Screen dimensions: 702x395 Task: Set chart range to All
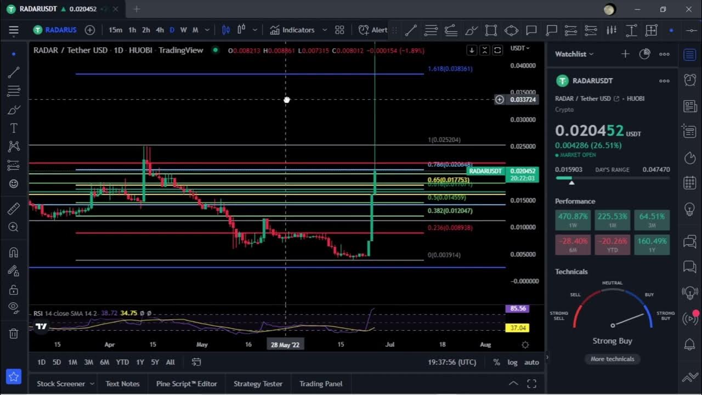[x=170, y=362]
